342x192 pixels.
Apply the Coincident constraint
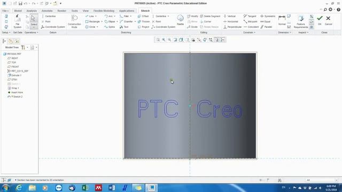251,27
